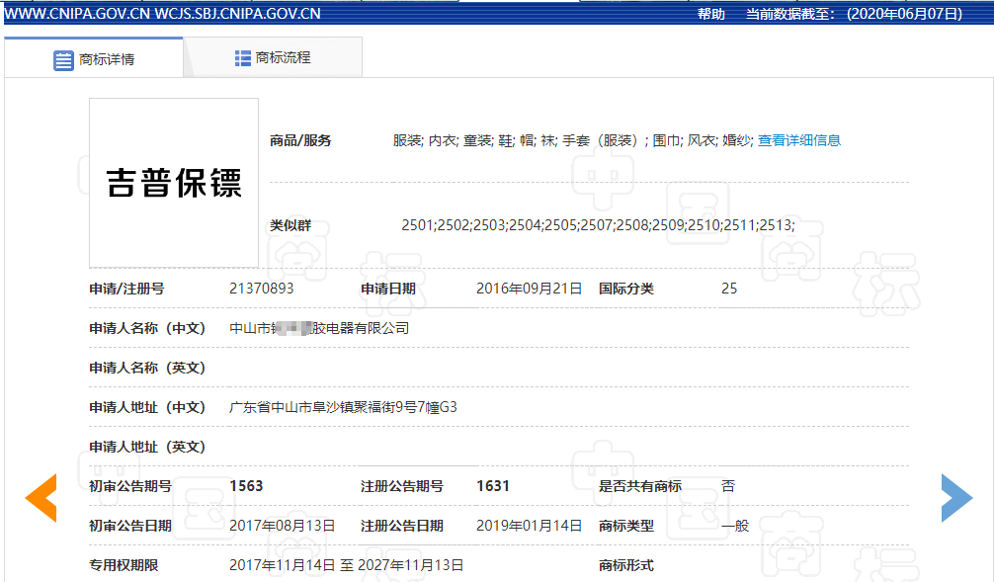Switch to the 商标流程 tab

(x=274, y=57)
